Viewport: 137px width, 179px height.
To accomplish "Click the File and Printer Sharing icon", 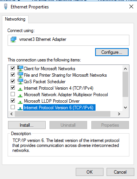I will click(x=20, y=75).
